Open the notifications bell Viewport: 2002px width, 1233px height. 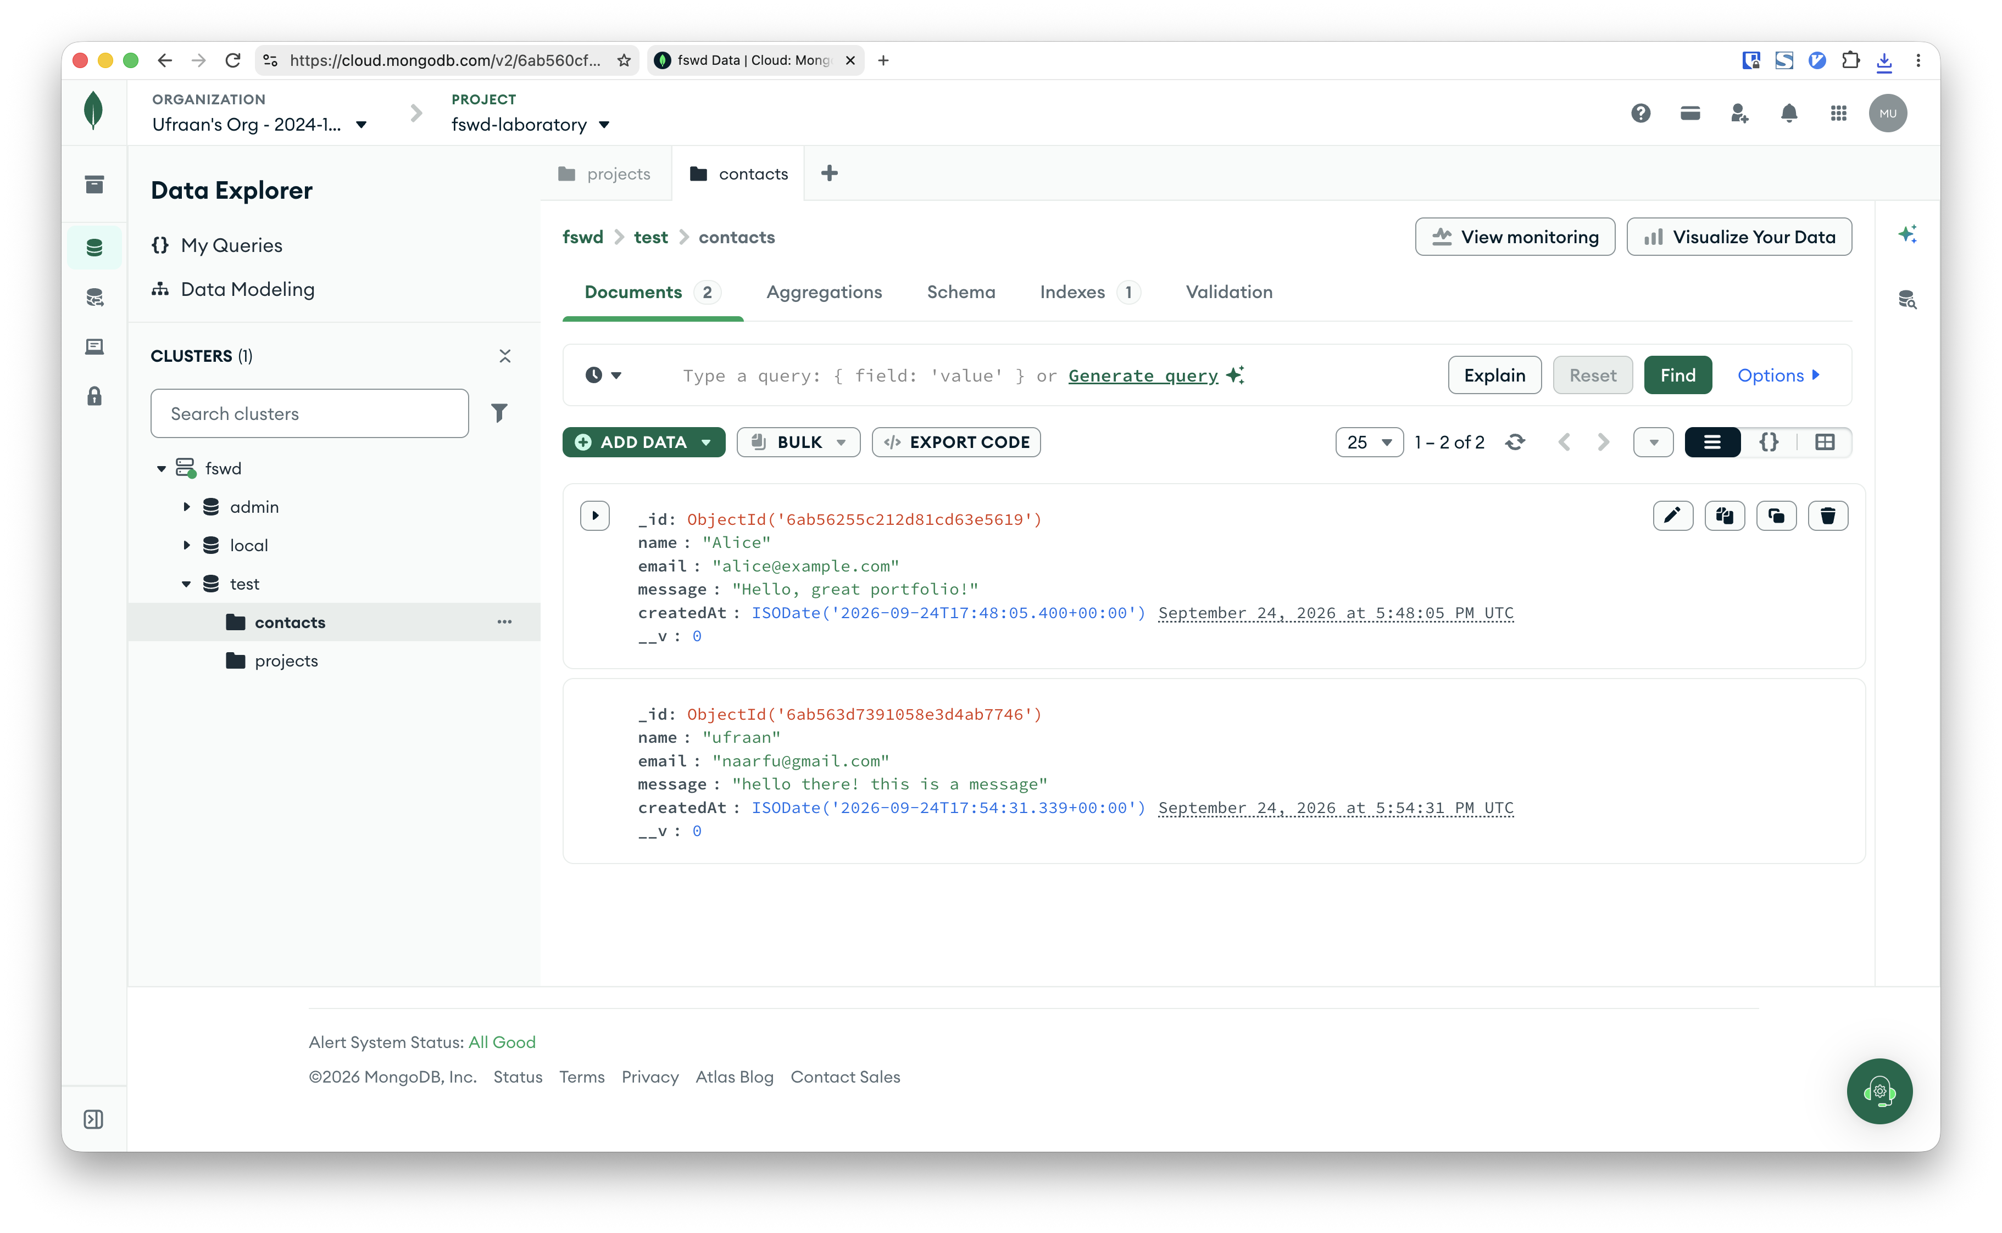tap(1789, 113)
